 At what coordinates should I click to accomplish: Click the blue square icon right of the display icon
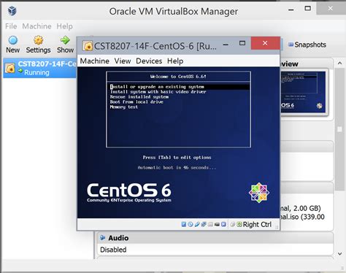[223, 224]
